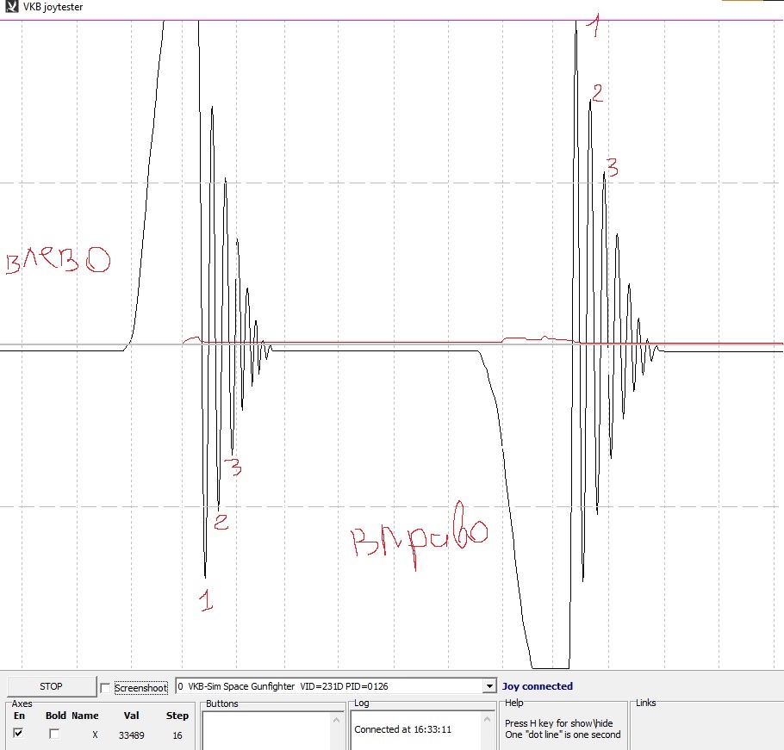Click the 'Connected at 16:33:11' log entry
Image resolution: width=784 pixels, height=750 pixels.
(402, 729)
